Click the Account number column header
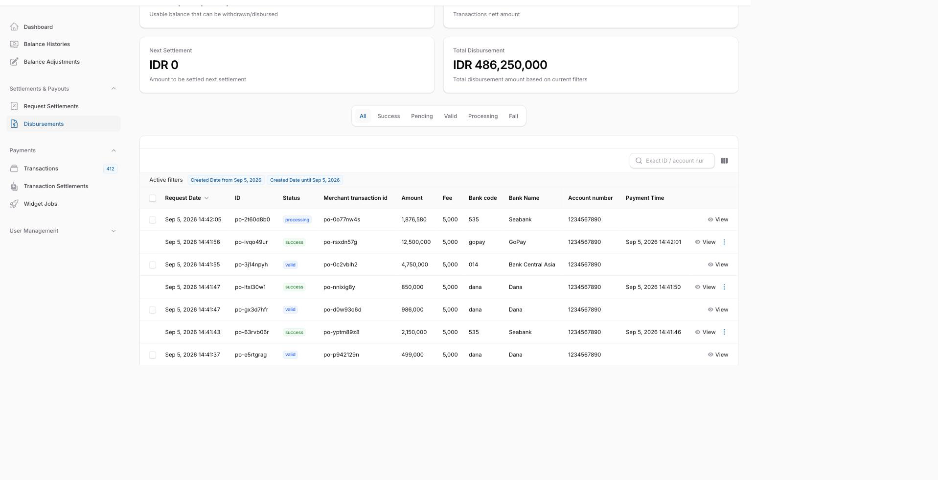The height and width of the screenshot is (480, 938). 590,198
